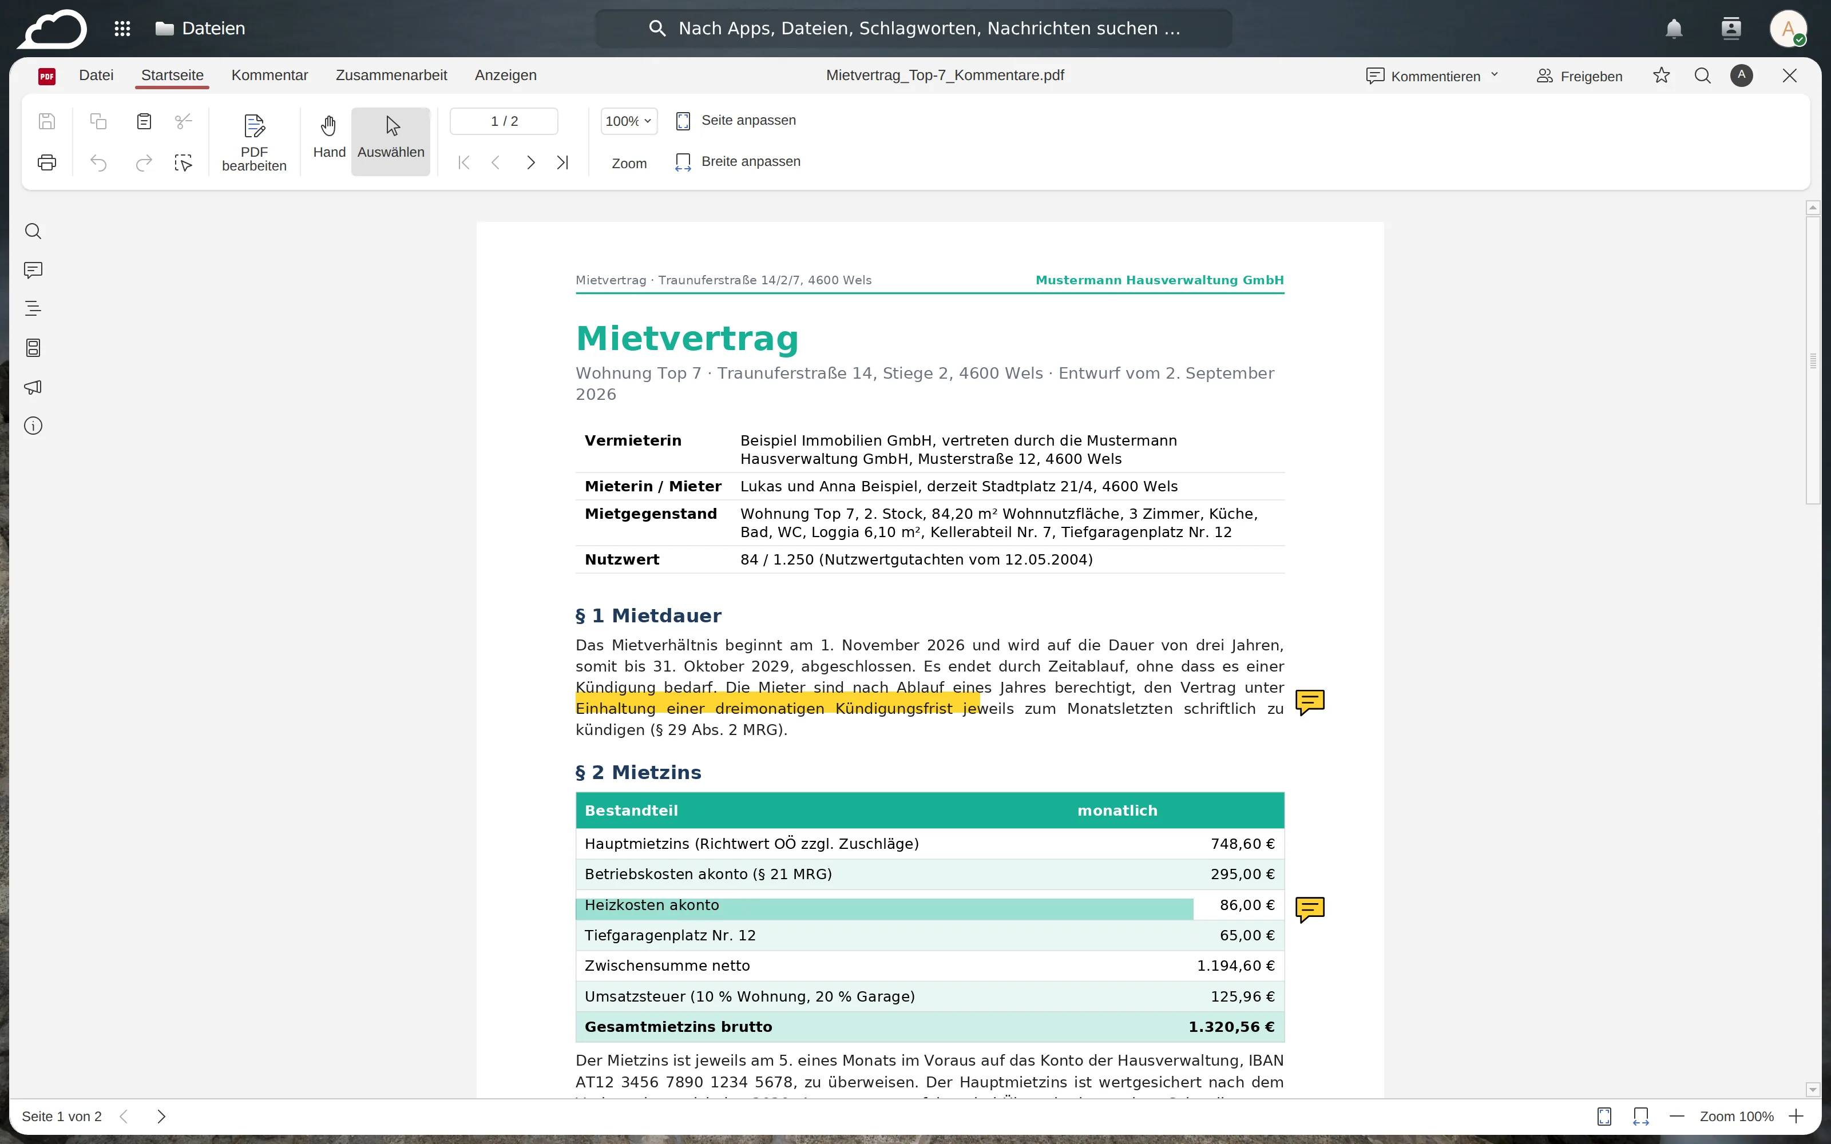Click the page number field 1 / 2
1831x1144 pixels.
click(x=504, y=121)
